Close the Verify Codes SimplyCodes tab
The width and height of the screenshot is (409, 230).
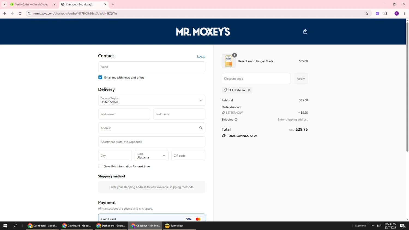(x=55, y=4)
